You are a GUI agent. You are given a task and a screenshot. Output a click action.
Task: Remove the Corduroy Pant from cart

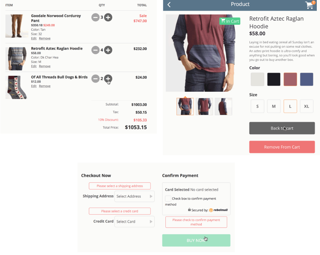[45, 38]
